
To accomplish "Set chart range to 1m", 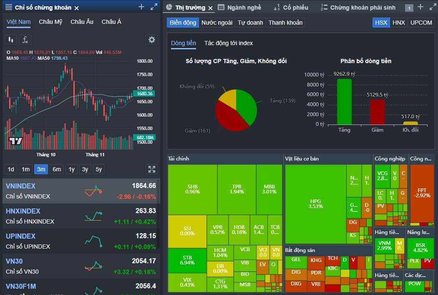I will tap(26, 169).
